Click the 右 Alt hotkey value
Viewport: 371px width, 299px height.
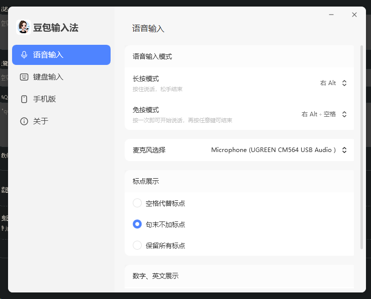(328, 83)
